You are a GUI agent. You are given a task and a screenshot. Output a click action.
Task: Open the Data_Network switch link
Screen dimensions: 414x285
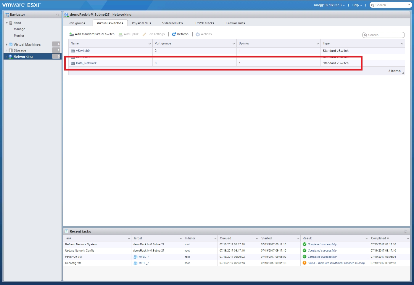[86, 63]
